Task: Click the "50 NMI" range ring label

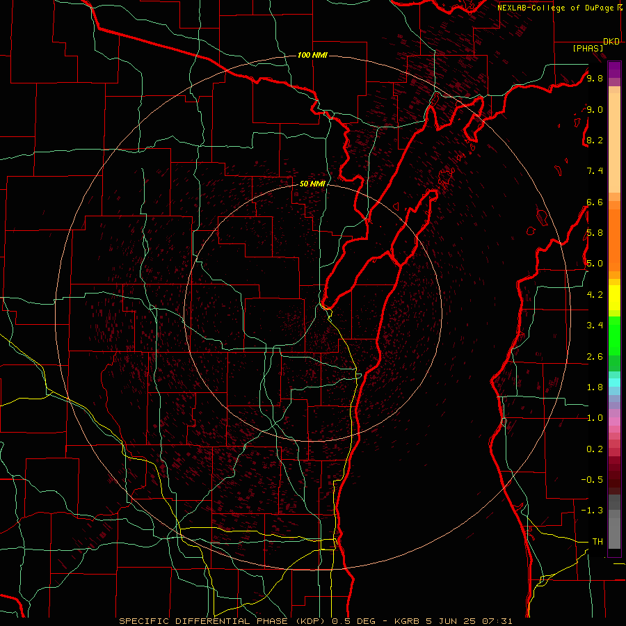Action: 312,184
